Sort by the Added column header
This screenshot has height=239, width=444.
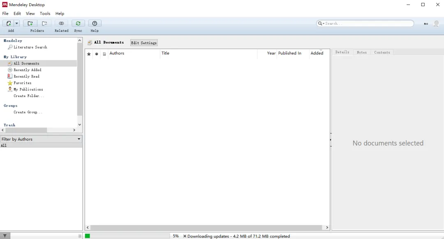coord(317,53)
